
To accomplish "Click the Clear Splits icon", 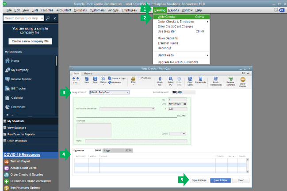I will pos(190,79).
